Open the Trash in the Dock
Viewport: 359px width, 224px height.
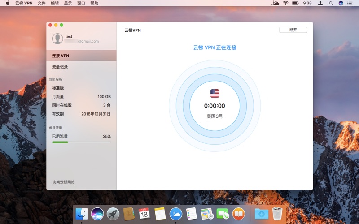pyautogui.click(x=277, y=214)
